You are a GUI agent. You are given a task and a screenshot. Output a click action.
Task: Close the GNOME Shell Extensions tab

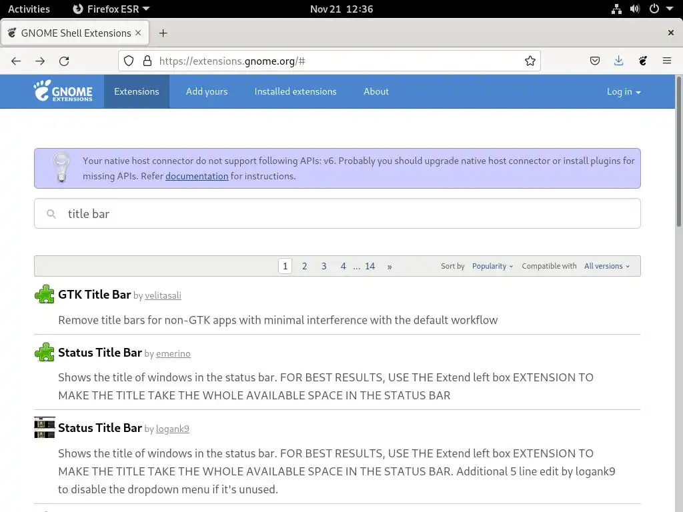pyautogui.click(x=138, y=33)
